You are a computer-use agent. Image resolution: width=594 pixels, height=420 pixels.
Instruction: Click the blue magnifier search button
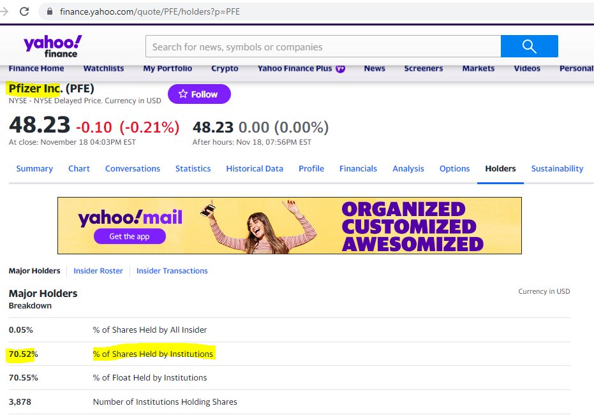529,46
